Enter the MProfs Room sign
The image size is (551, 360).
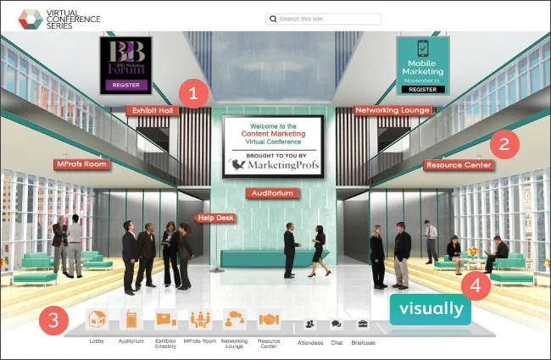(81, 164)
